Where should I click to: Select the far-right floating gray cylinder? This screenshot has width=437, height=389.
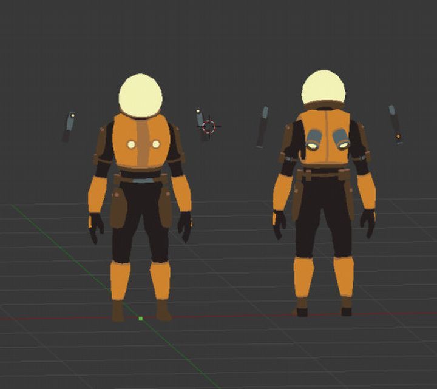395,124
